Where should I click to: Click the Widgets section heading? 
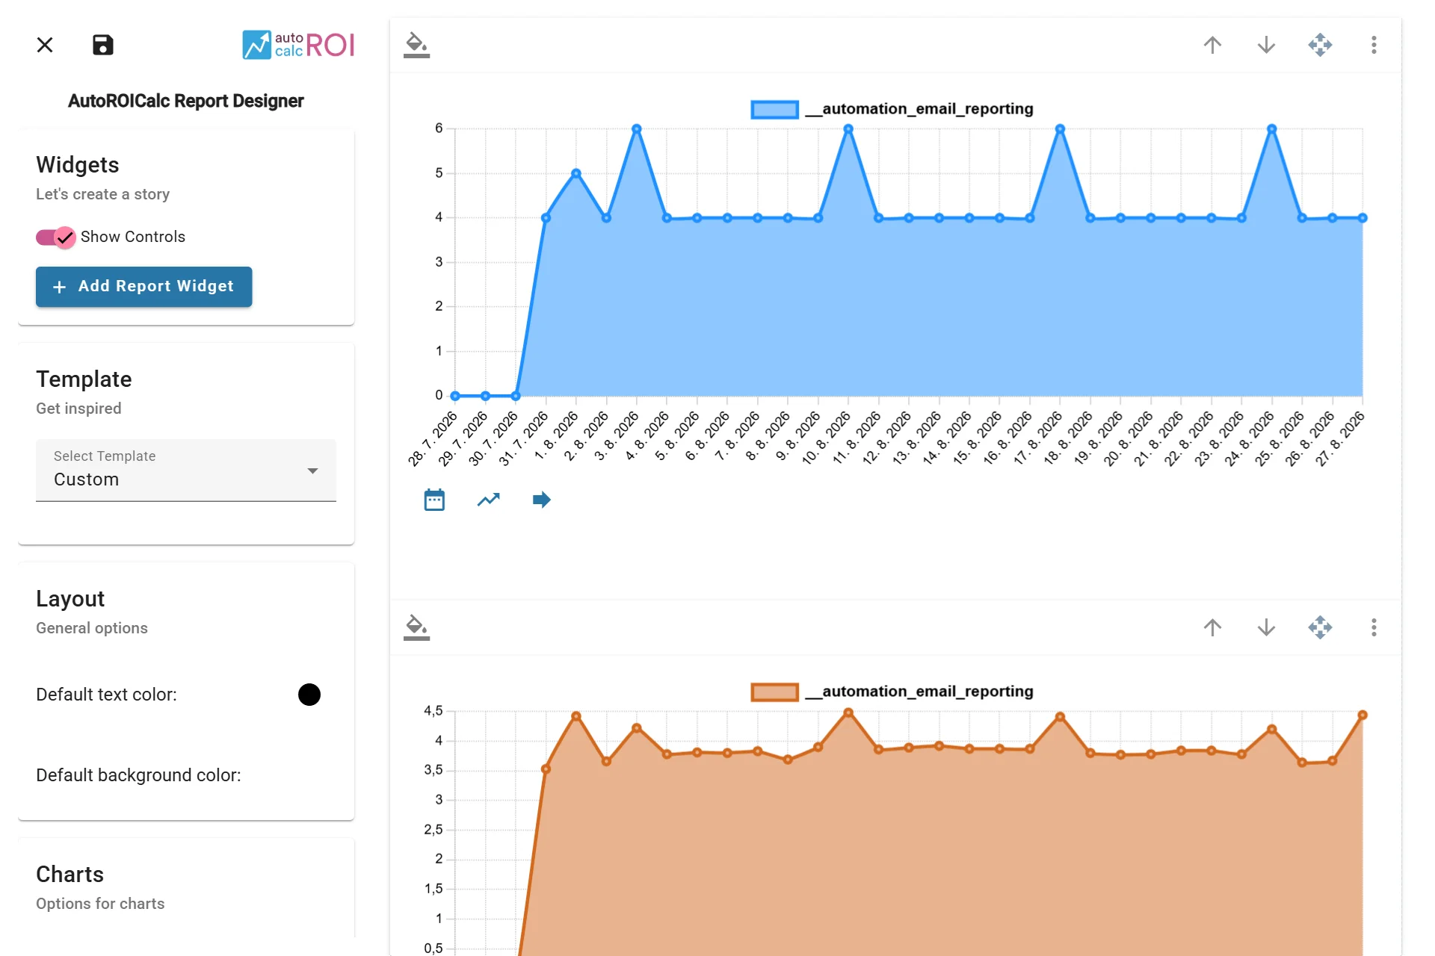point(78,165)
